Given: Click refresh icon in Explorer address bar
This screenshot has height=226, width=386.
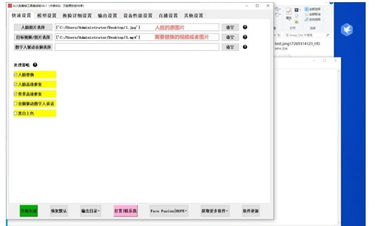Looking at the screenshot, I should coord(279,35).
